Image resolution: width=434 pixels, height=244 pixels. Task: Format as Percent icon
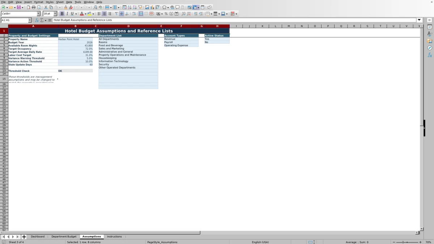tap(166, 14)
